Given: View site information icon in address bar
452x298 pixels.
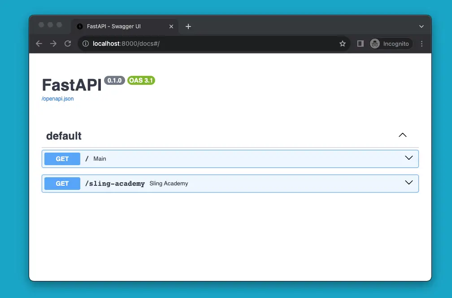Looking at the screenshot, I should (86, 44).
